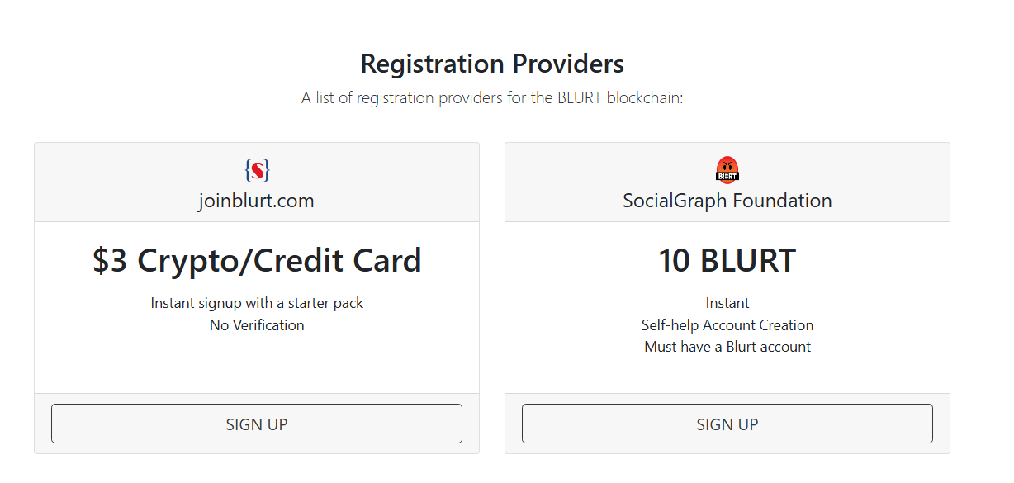The width and height of the screenshot is (1014, 483).
Task: Click 'Instant signup with a starter pack'
Action: click(257, 303)
